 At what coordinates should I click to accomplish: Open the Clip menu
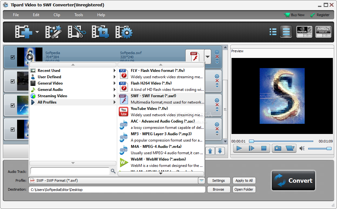click(57, 15)
